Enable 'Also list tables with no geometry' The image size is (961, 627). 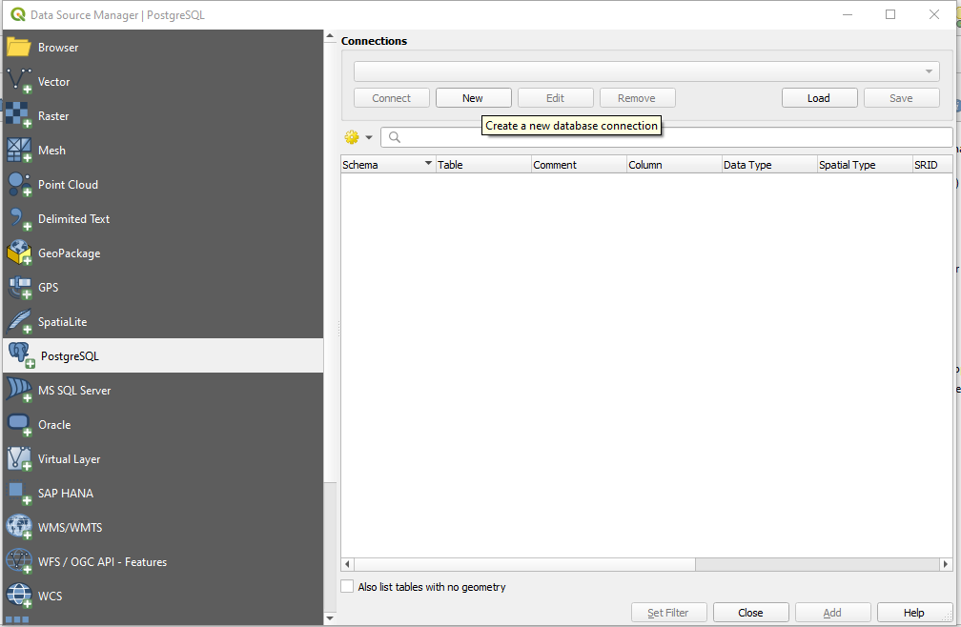pos(347,586)
